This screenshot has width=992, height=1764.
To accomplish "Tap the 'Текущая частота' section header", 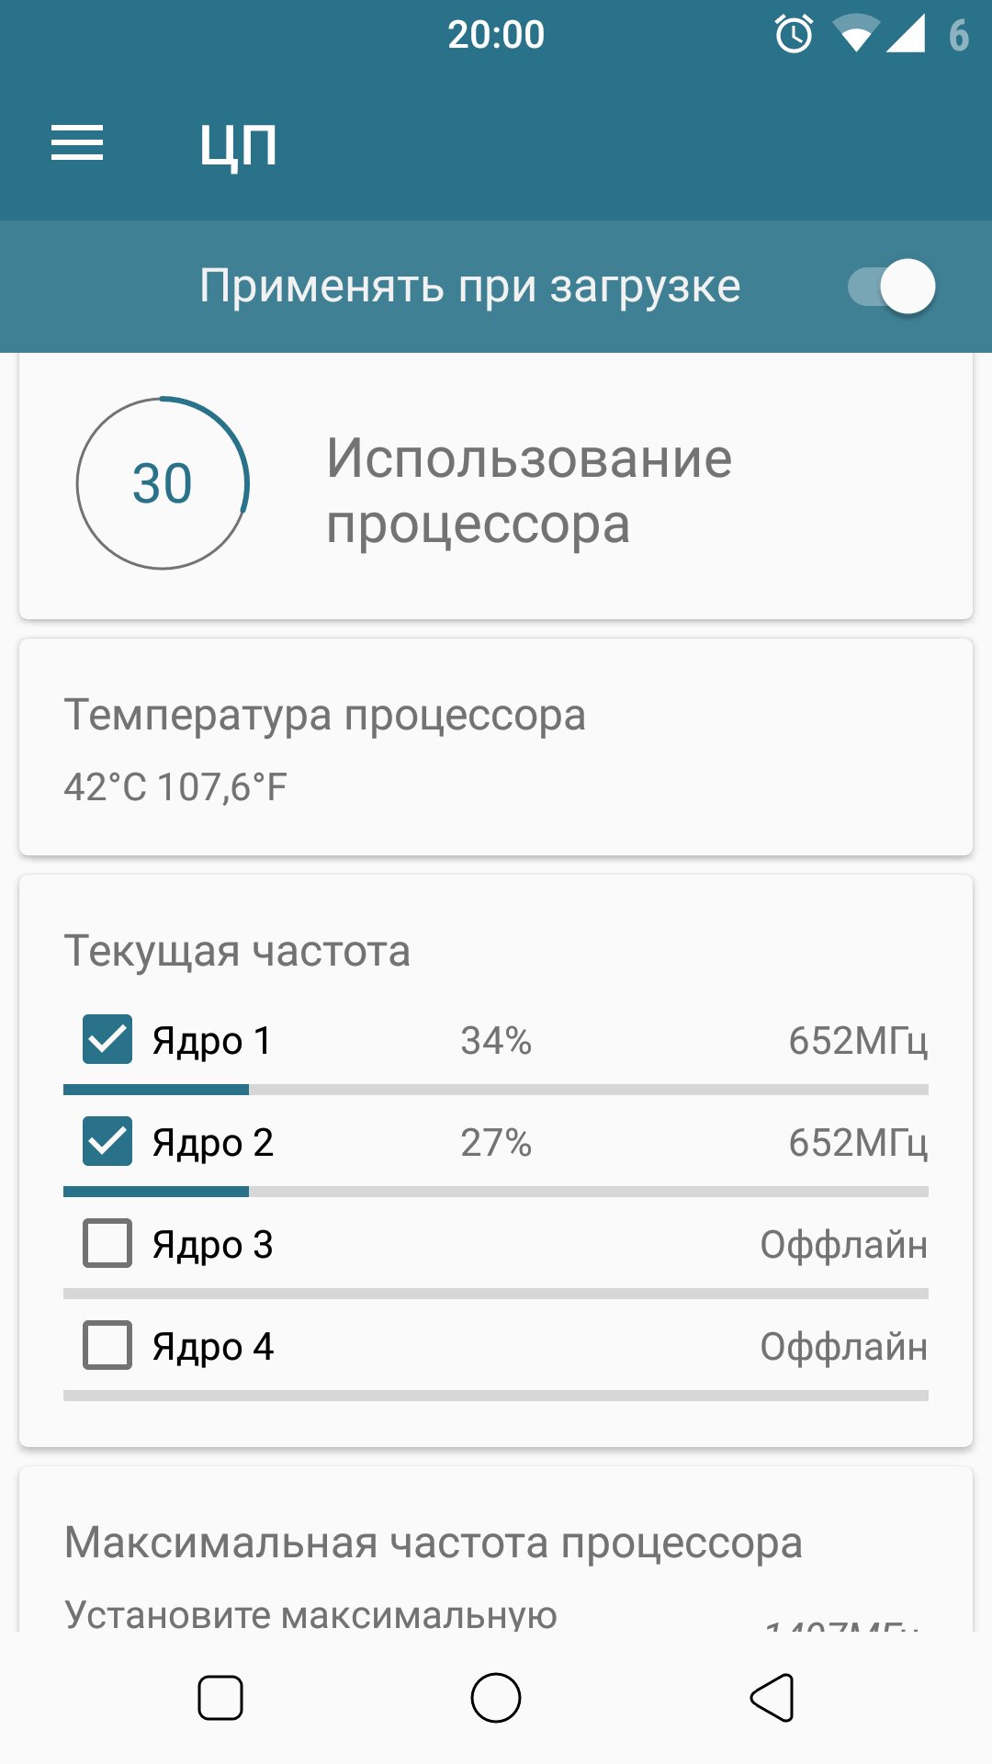I will coord(237,951).
